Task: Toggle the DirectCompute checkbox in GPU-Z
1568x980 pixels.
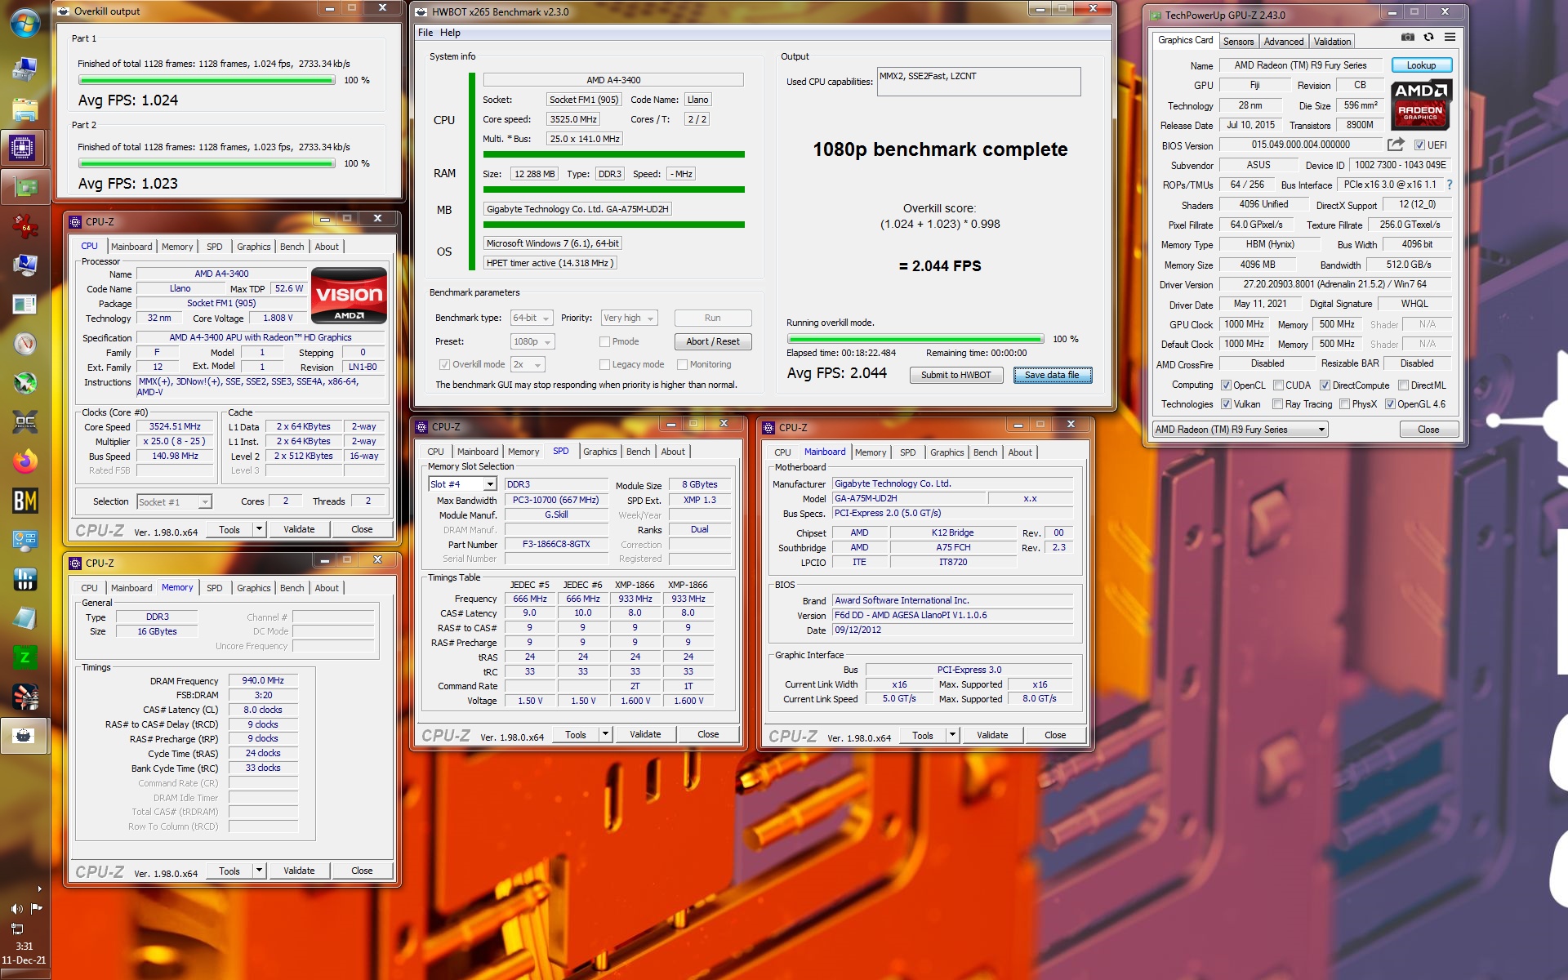Action: tap(1325, 385)
